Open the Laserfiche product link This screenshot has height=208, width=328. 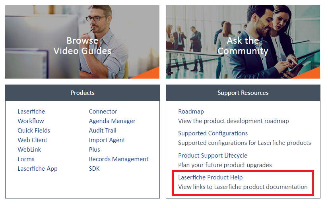click(x=31, y=112)
